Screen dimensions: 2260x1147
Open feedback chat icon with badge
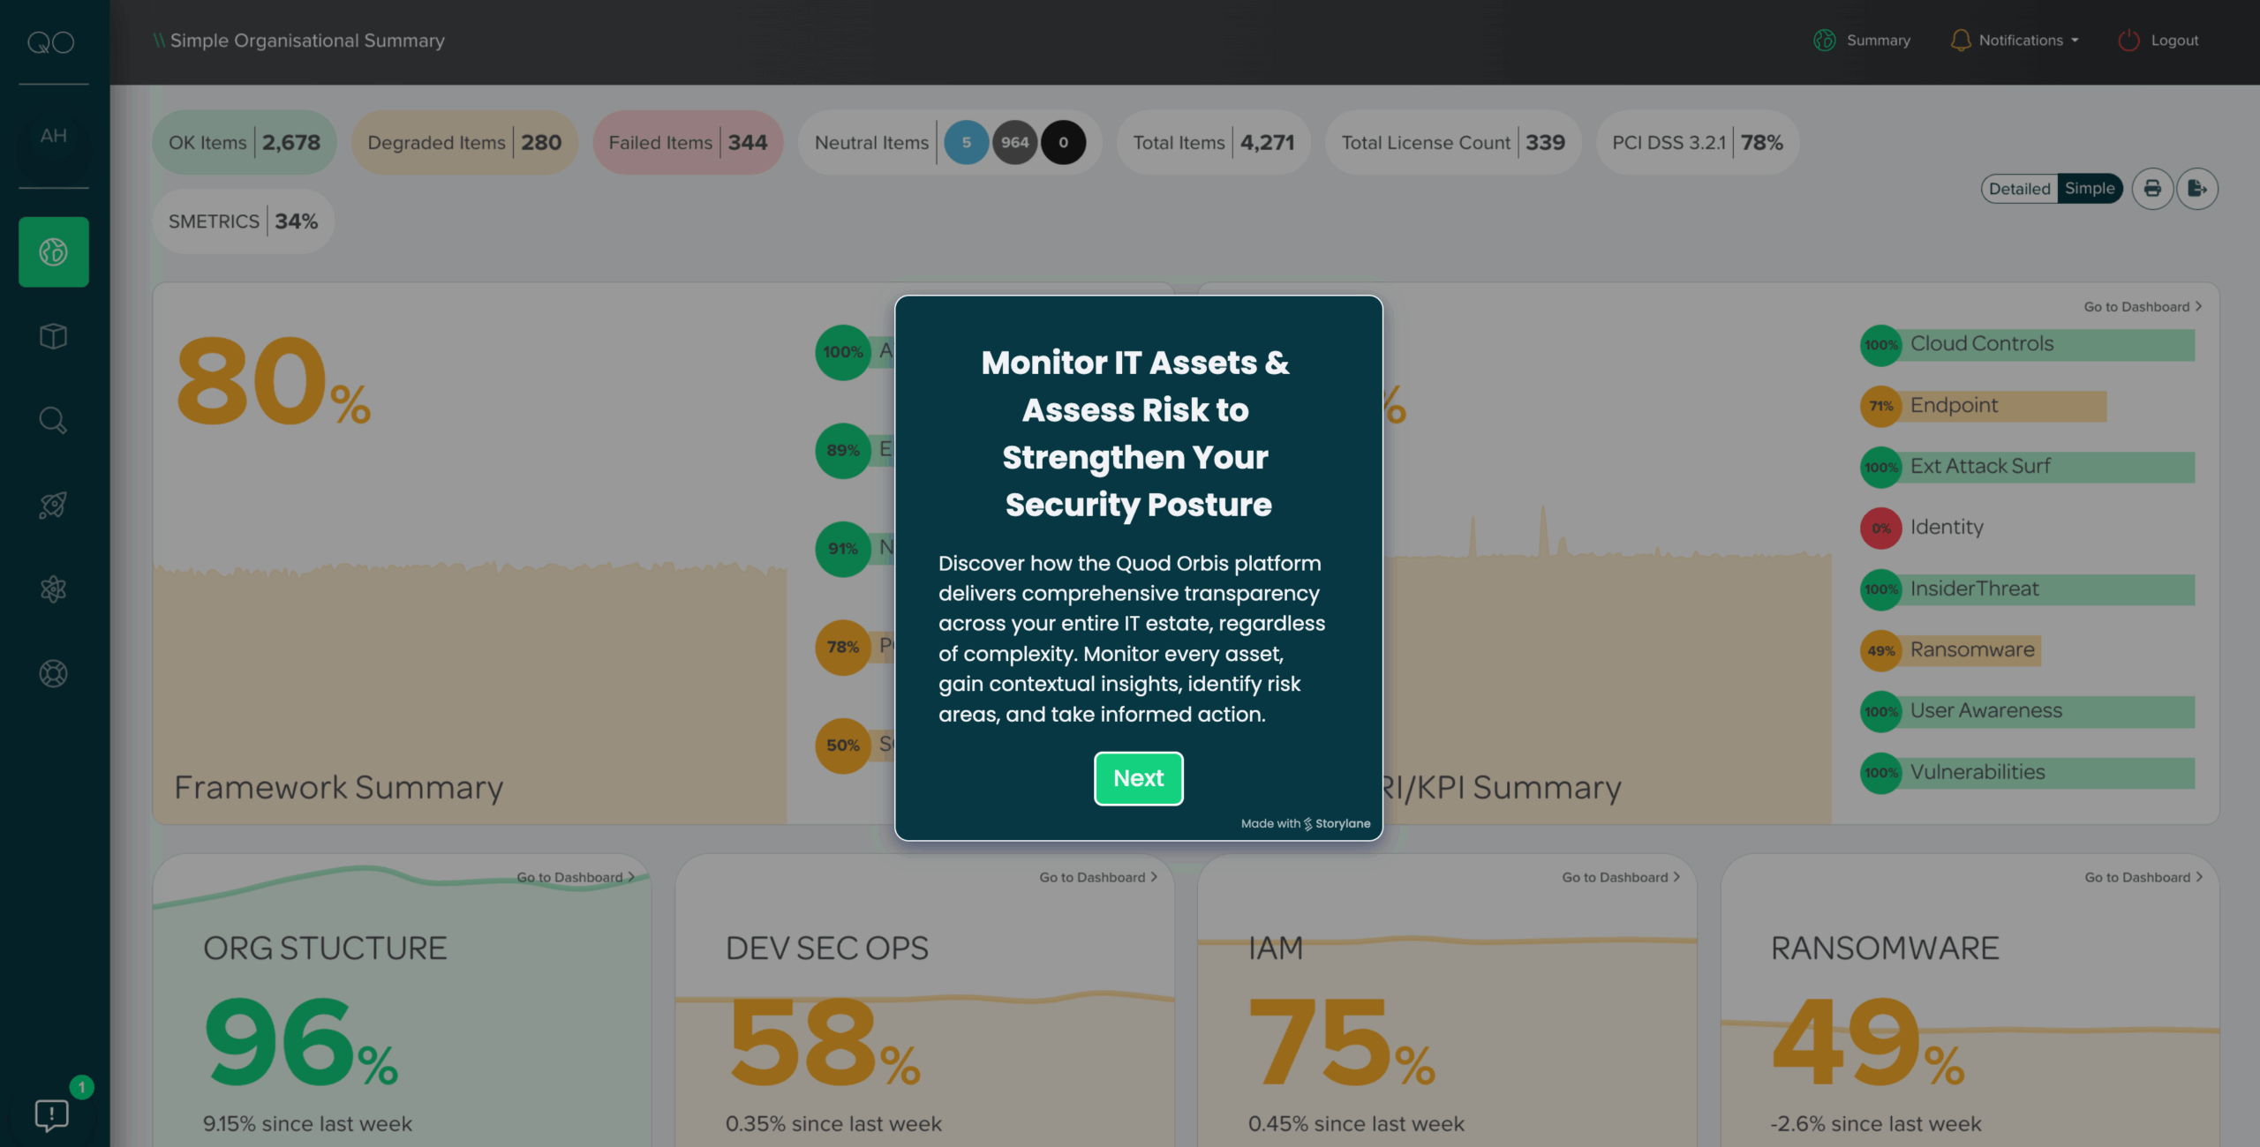[x=51, y=1114]
